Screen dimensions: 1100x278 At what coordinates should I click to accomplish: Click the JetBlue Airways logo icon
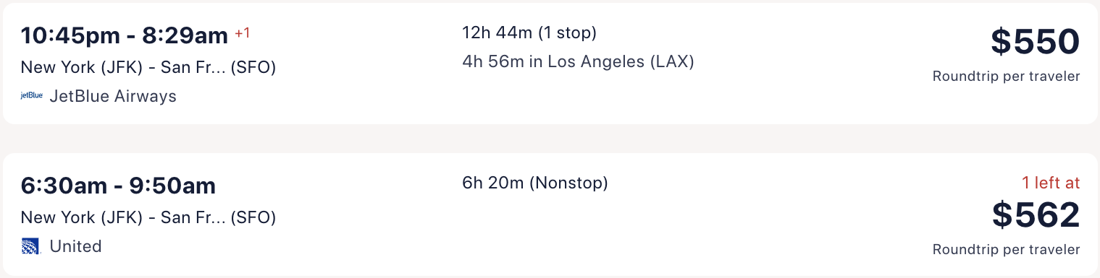(x=31, y=95)
